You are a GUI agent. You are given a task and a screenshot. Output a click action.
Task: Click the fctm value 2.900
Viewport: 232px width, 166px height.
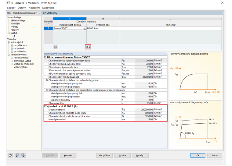click(x=144, y=67)
